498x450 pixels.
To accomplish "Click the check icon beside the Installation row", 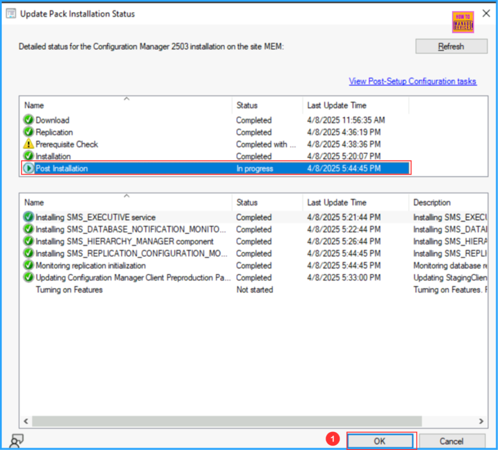I will (x=28, y=156).
